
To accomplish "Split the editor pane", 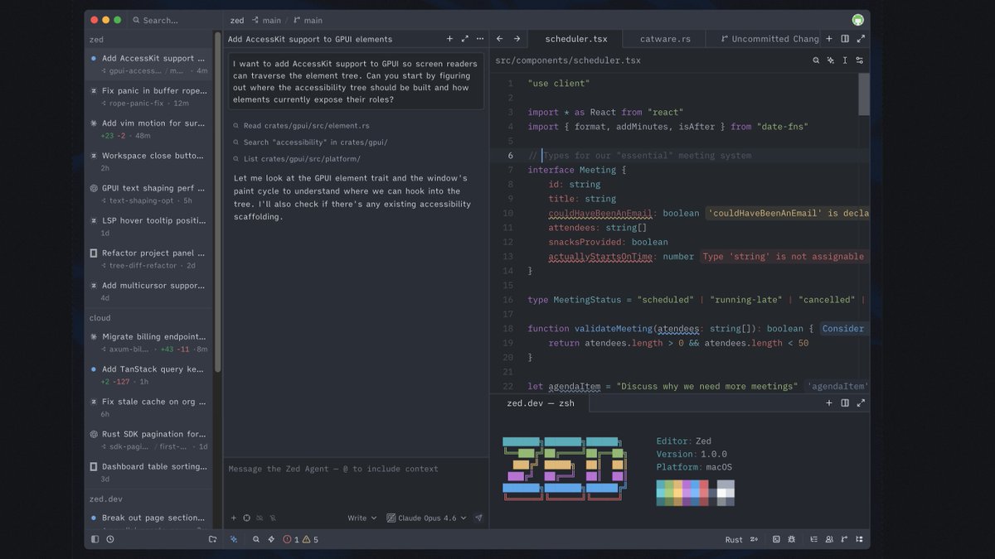I will [x=845, y=39].
